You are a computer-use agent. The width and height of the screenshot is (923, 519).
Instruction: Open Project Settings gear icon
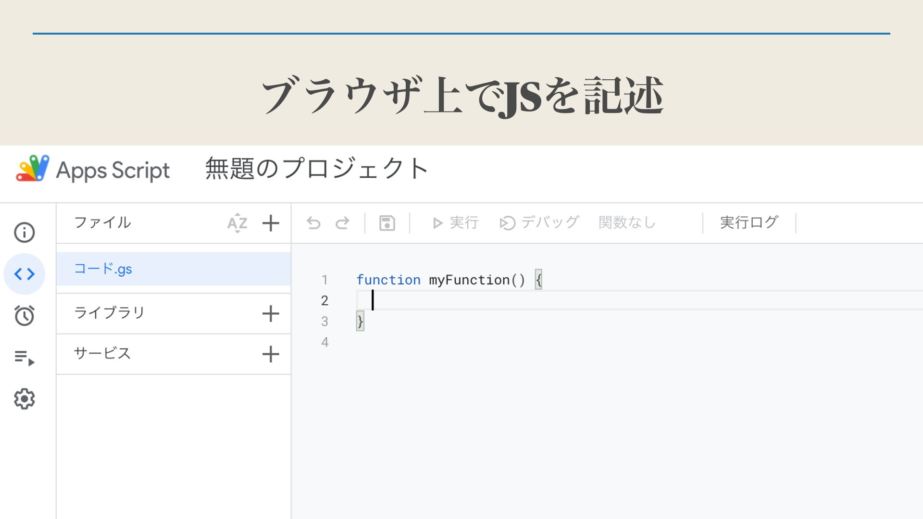[25, 399]
